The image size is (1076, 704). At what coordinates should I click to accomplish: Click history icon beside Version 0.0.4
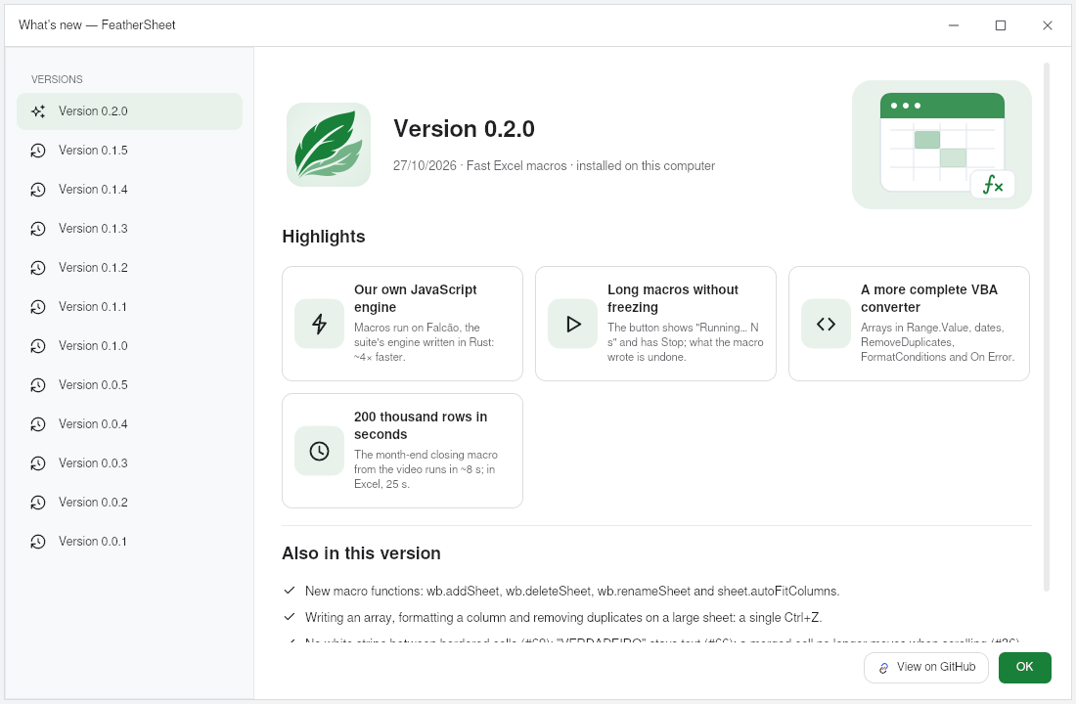pyautogui.click(x=38, y=424)
